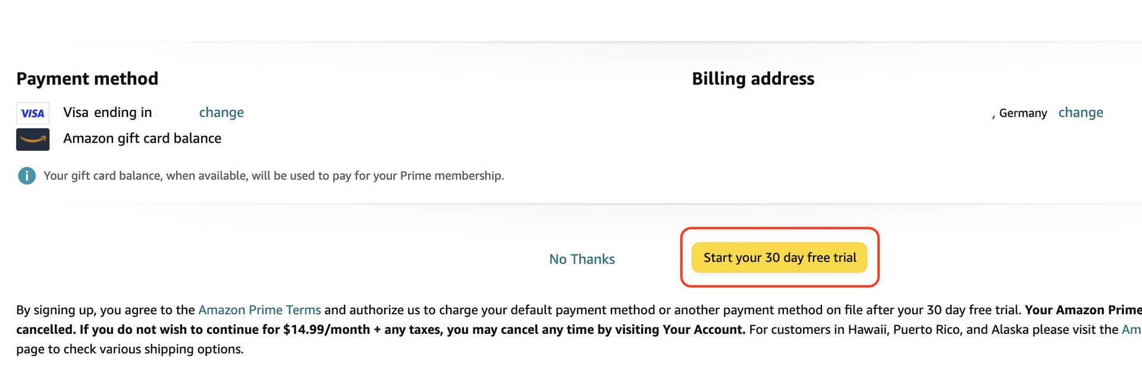1142x373 pixels.
Task: Click the Payment method heading
Action: pos(87,78)
